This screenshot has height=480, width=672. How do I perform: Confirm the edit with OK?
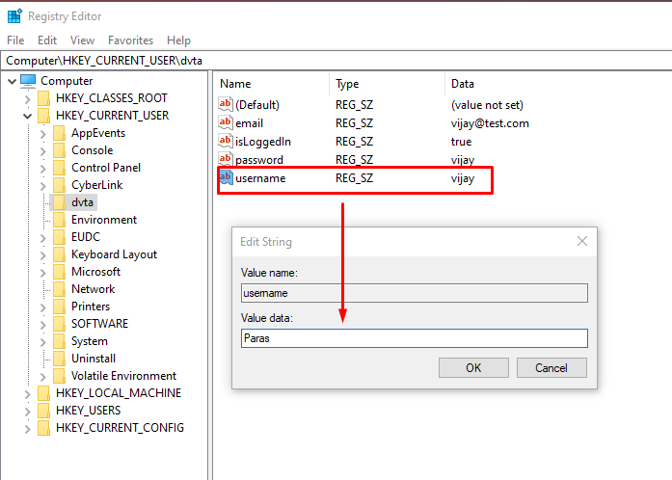click(473, 368)
